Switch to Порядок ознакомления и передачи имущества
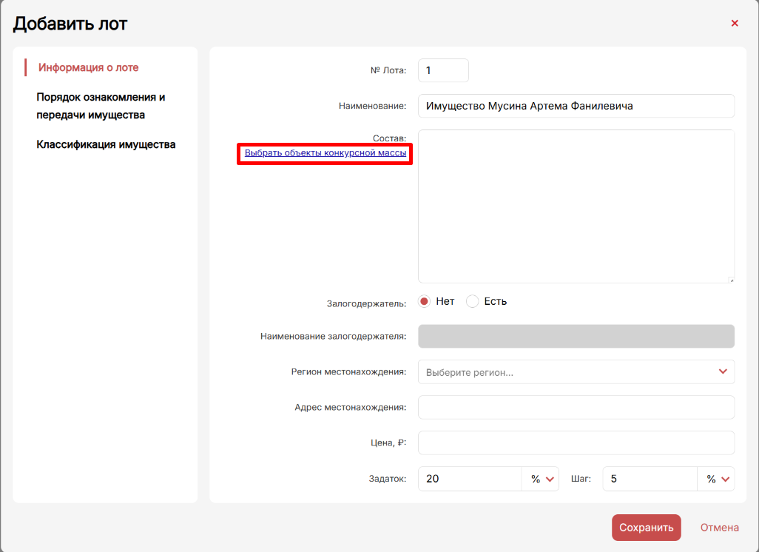The image size is (759, 552). click(101, 106)
